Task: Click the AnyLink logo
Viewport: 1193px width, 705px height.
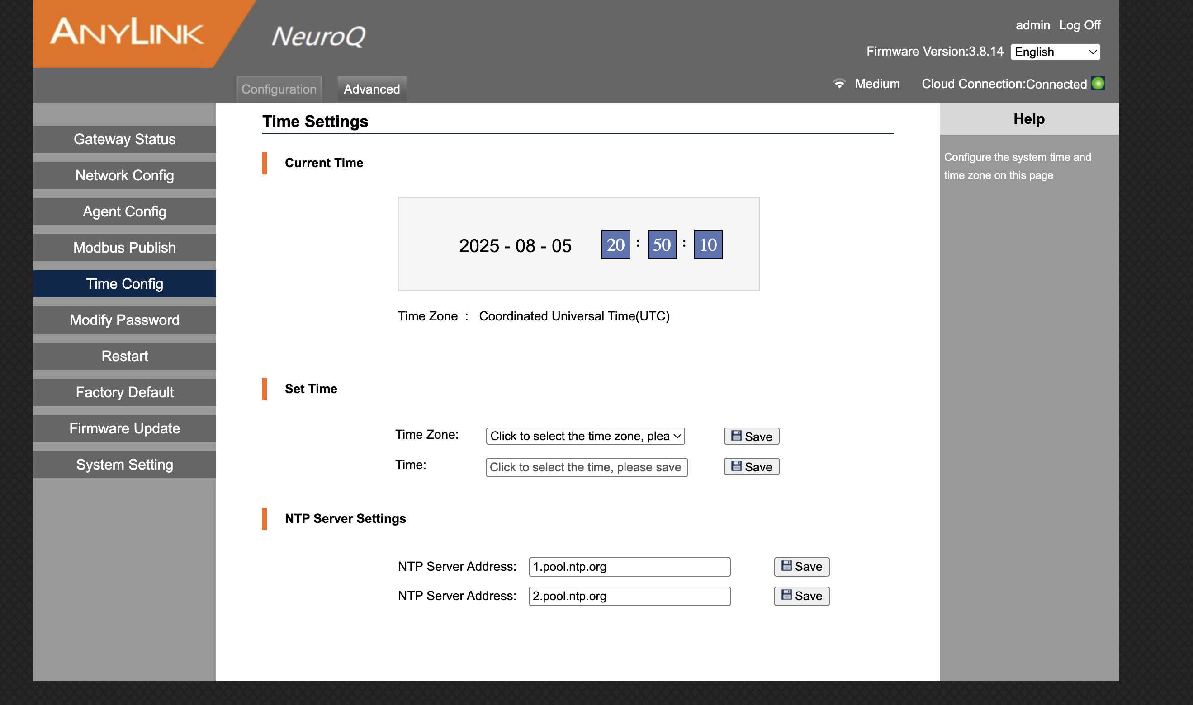Action: coord(127,32)
